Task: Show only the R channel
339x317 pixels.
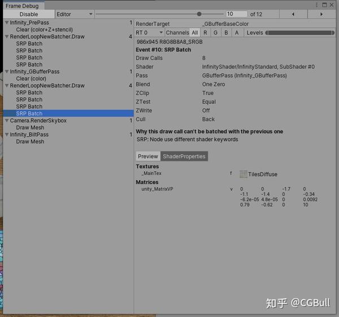Action: (x=205, y=33)
